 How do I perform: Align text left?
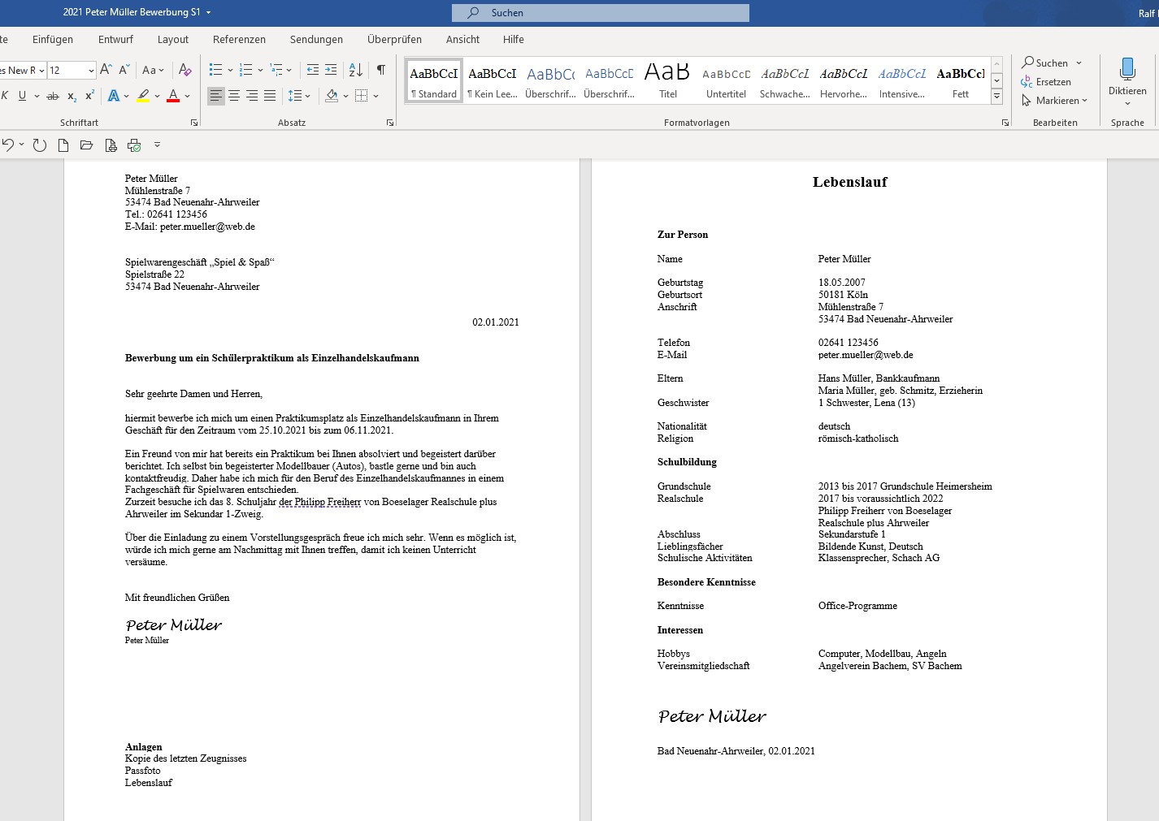(x=215, y=96)
